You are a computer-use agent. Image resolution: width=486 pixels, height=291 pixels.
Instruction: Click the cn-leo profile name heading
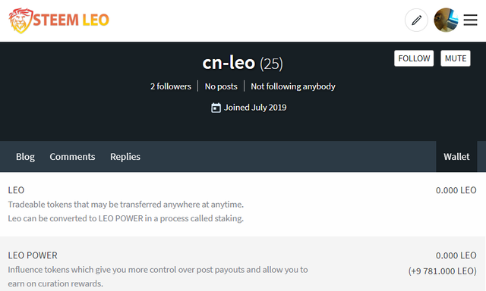point(229,63)
